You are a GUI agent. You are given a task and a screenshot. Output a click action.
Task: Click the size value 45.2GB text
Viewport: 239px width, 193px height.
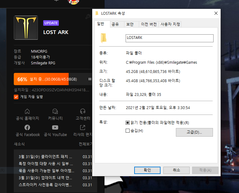pyautogui.click(x=153, y=71)
